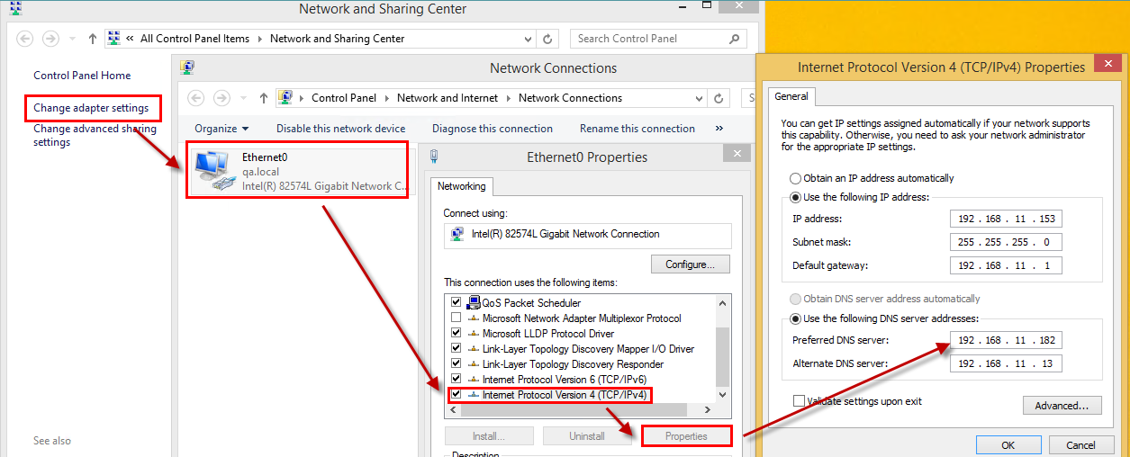Click the Ethernet0 network adapter icon

(x=212, y=169)
